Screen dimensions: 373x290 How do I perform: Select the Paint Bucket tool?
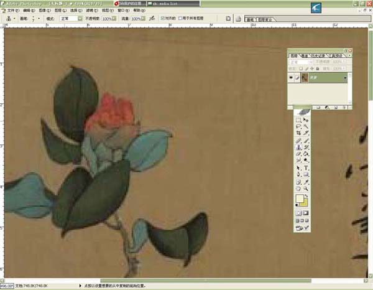(x=306, y=154)
